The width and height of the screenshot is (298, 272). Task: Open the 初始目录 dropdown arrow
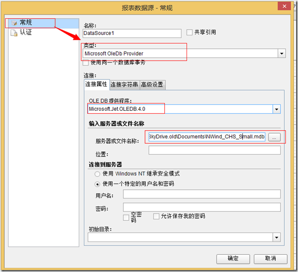tap(277, 238)
